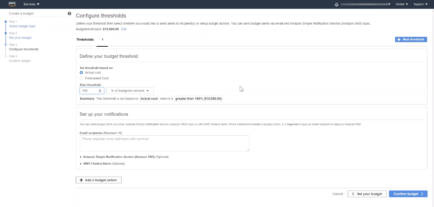Click the Actual cost summary chip
Image resolution: width=434 pixels, height=207 pixels.
pyautogui.click(x=149, y=99)
